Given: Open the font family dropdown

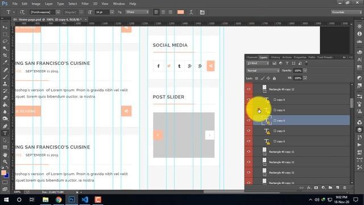Looking at the screenshot, I should coord(58,12).
